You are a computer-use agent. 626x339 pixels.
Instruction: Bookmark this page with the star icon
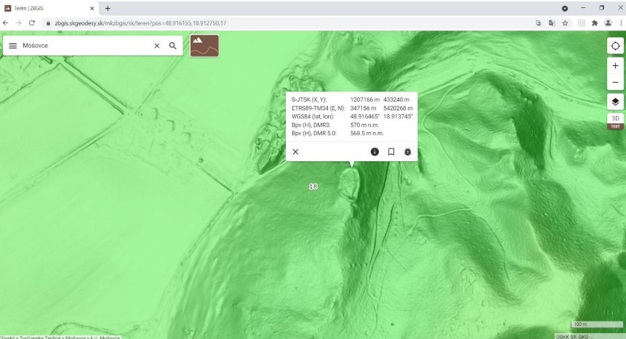pos(565,23)
